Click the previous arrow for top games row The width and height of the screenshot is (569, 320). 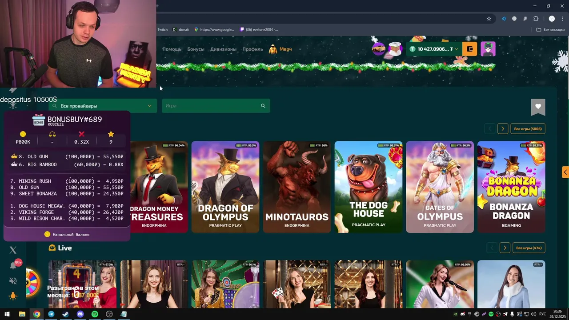[490, 129]
